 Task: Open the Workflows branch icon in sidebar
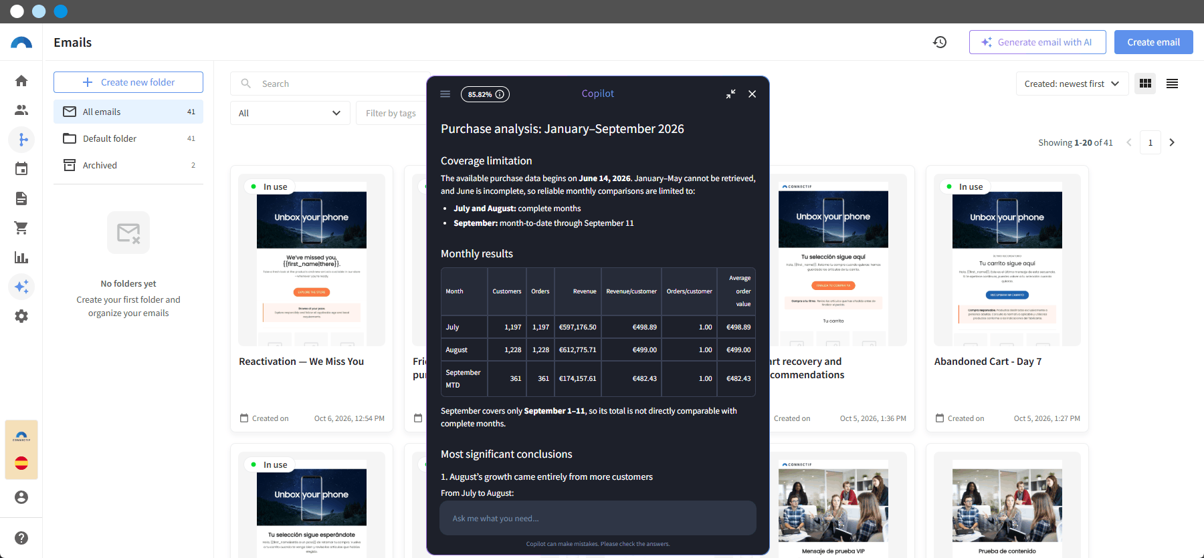(x=21, y=140)
